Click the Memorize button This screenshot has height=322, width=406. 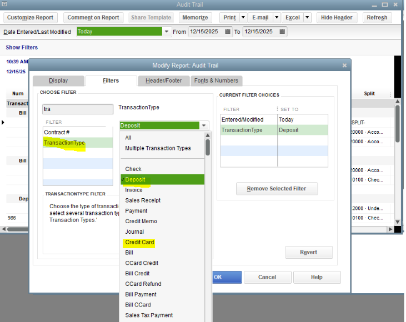[195, 17]
